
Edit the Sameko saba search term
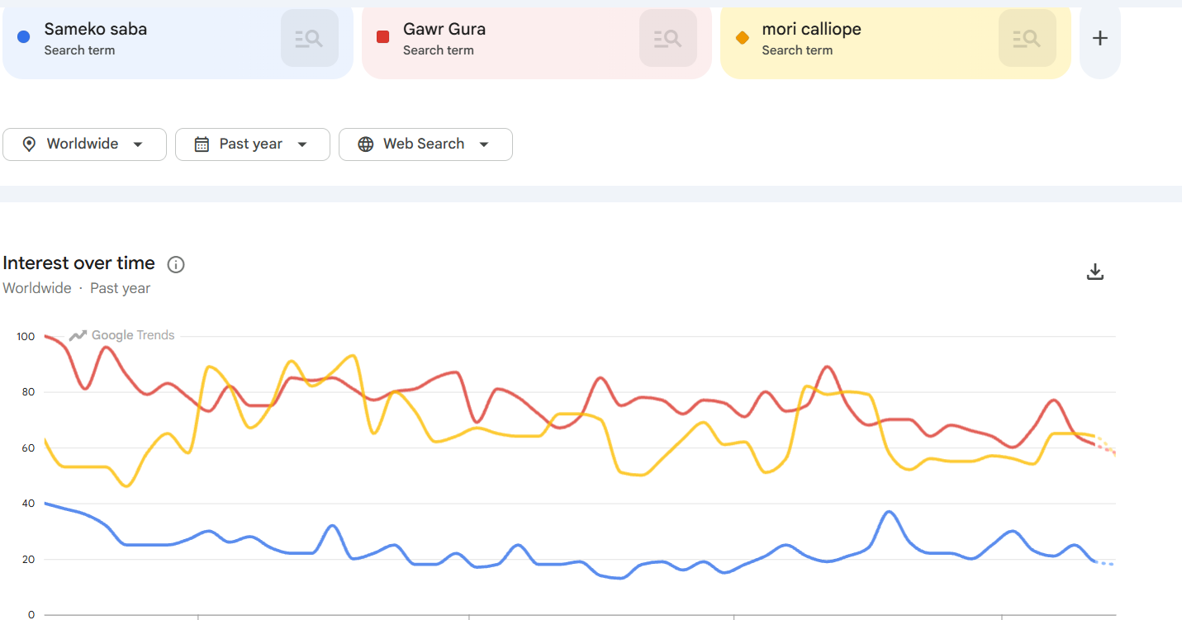[x=96, y=29]
